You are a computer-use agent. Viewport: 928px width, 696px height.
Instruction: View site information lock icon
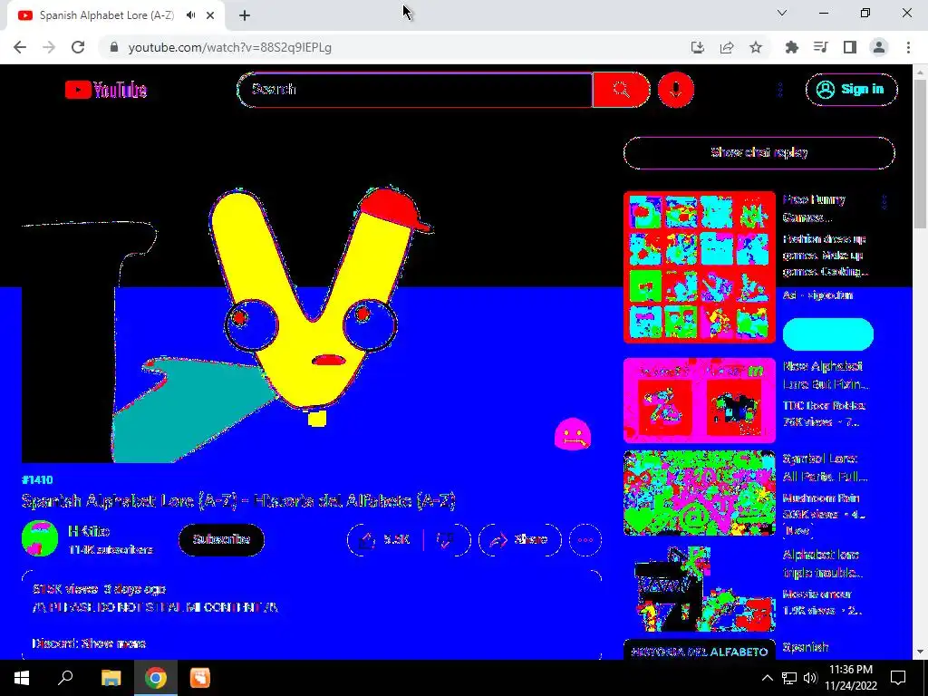click(x=114, y=47)
